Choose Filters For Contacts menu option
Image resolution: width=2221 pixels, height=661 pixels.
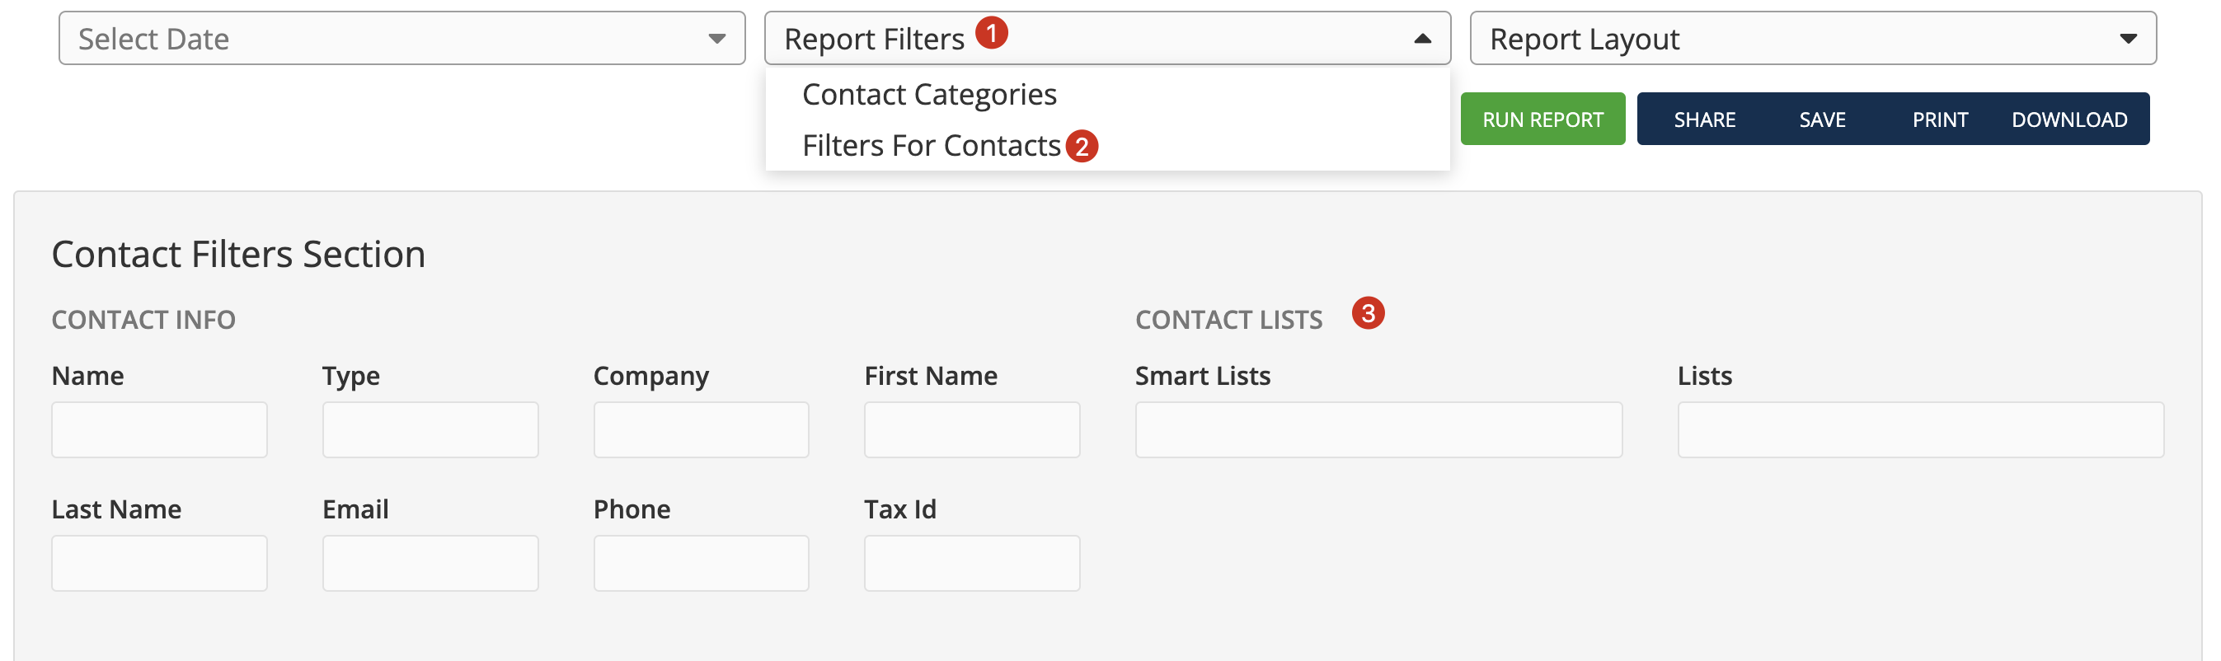(1107, 146)
